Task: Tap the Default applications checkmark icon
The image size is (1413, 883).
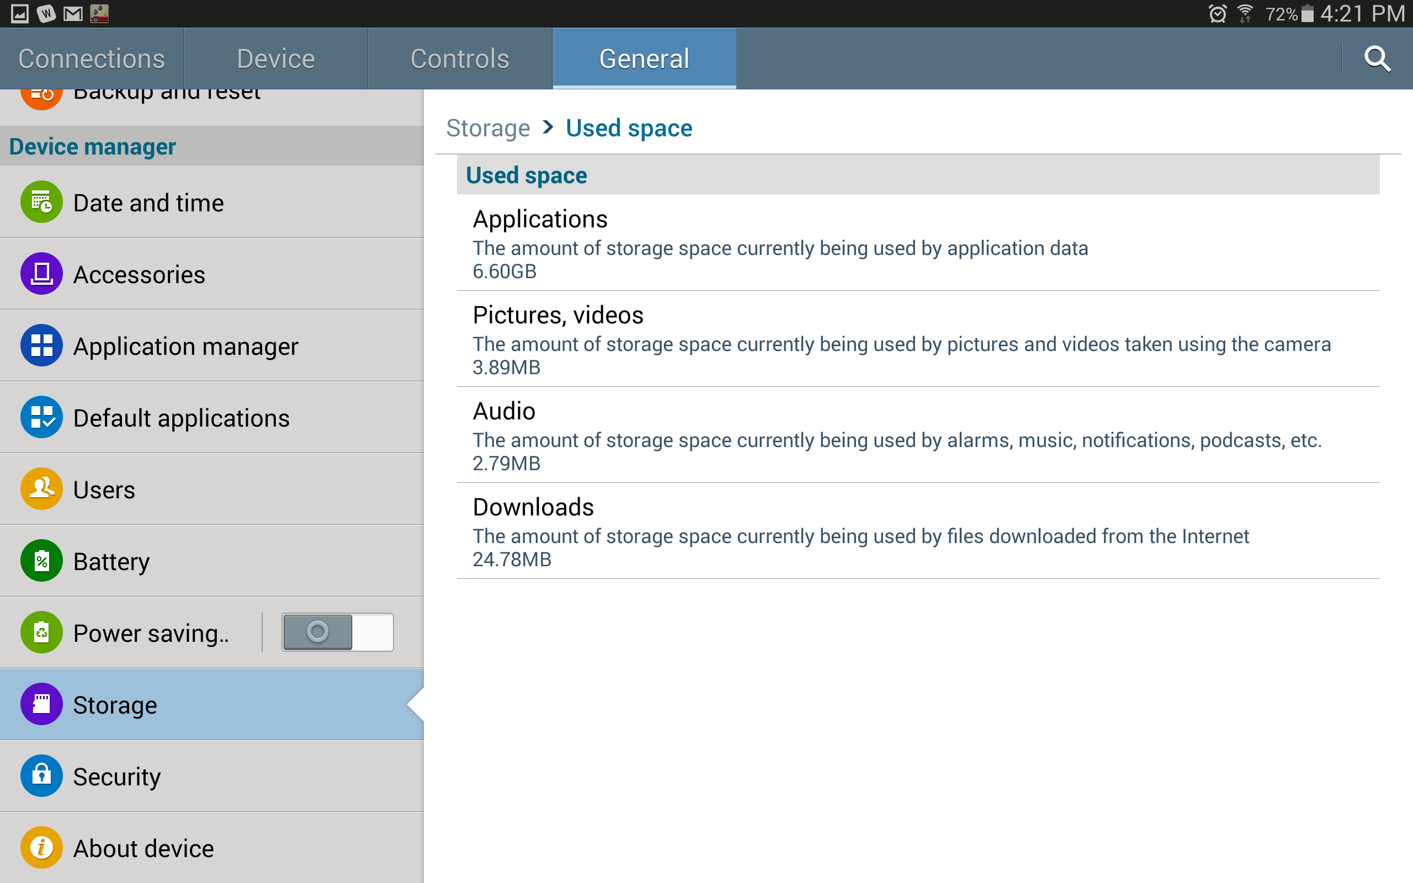Action: pos(41,418)
